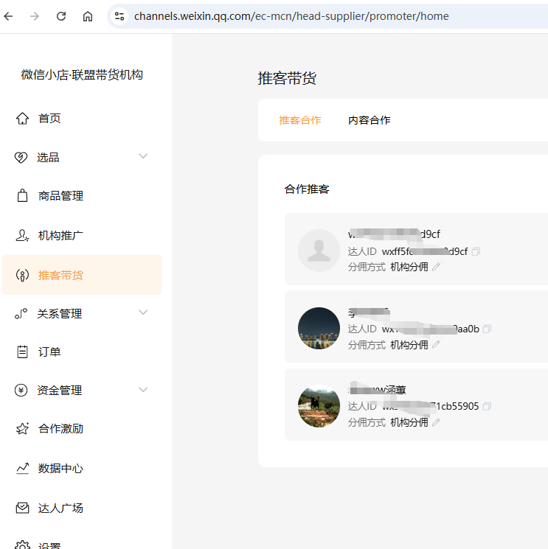Viewport: 548px width, 549px height.
Task: Expand the 关系管理 menu chevron
Action: (143, 312)
